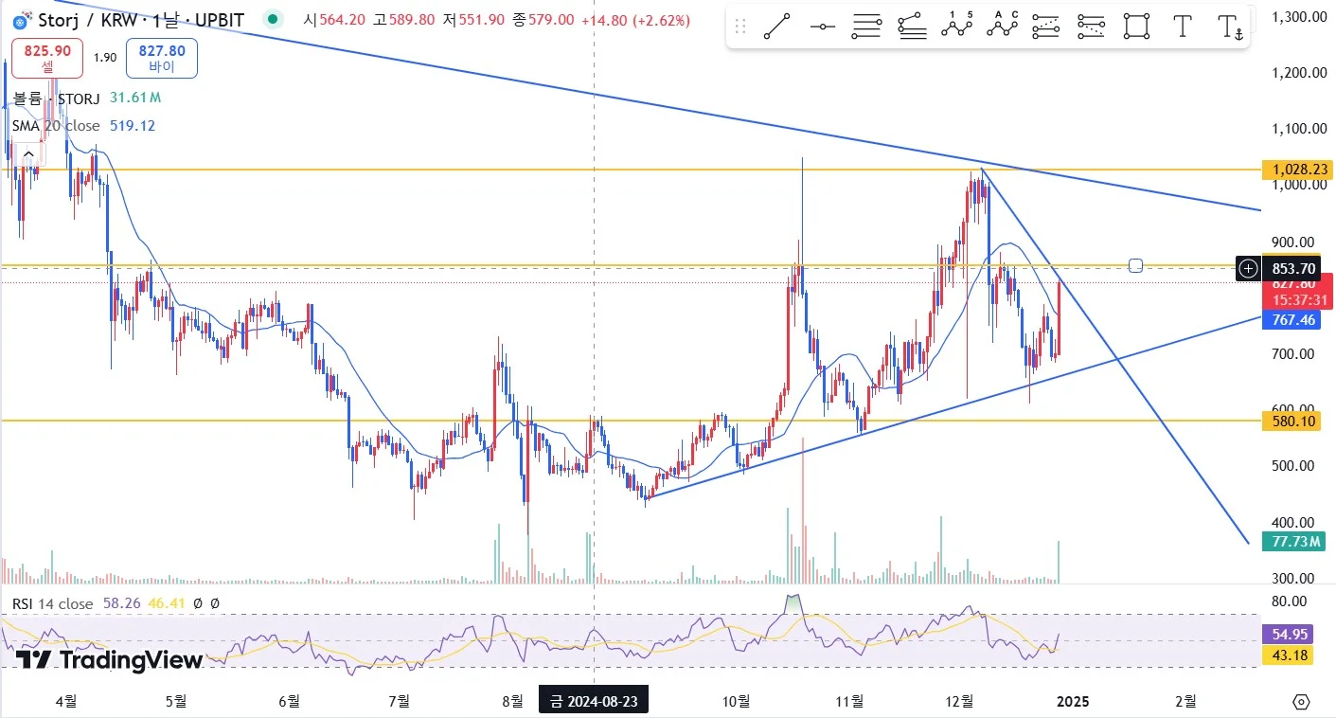This screenshot has width=1336, height=718.
Task: Select the square handle on the horizontal line
Action: (1136, 265)
